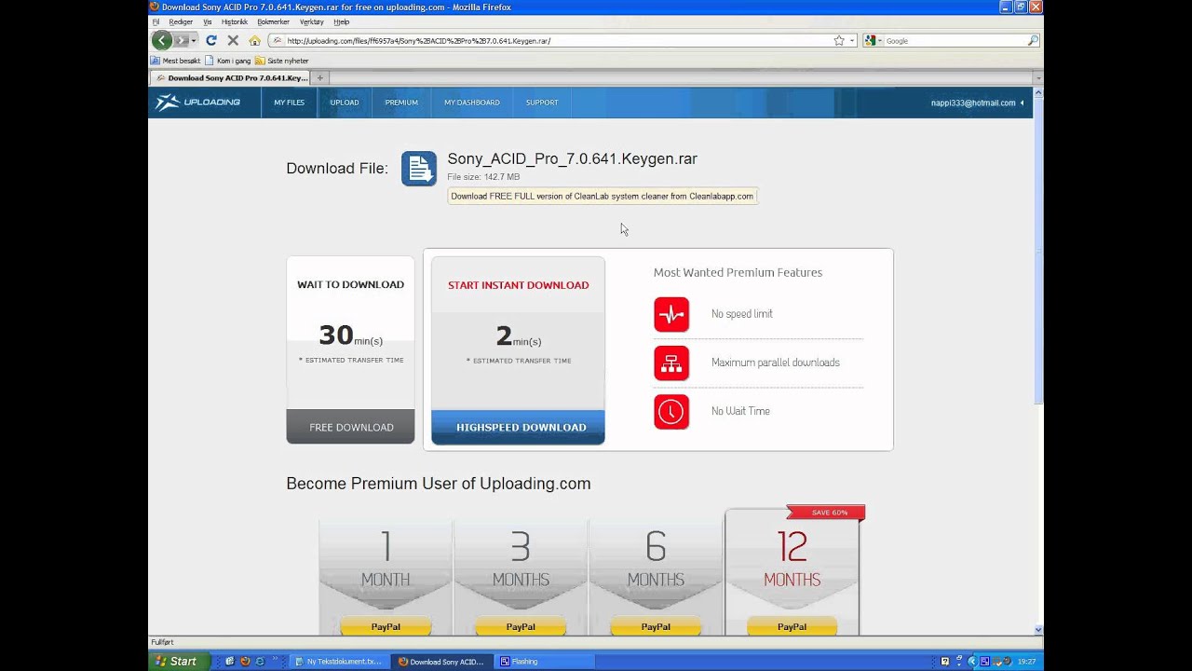This screenshot has width=1192, height=671.
Task: Select the 3 MONTHS premium plan card
Action: click(521, 578)
